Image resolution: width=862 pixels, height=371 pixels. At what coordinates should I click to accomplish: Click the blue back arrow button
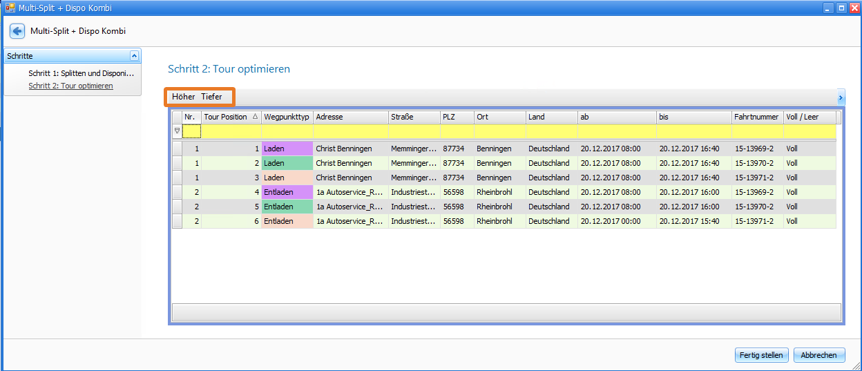(x=17, y=31)
